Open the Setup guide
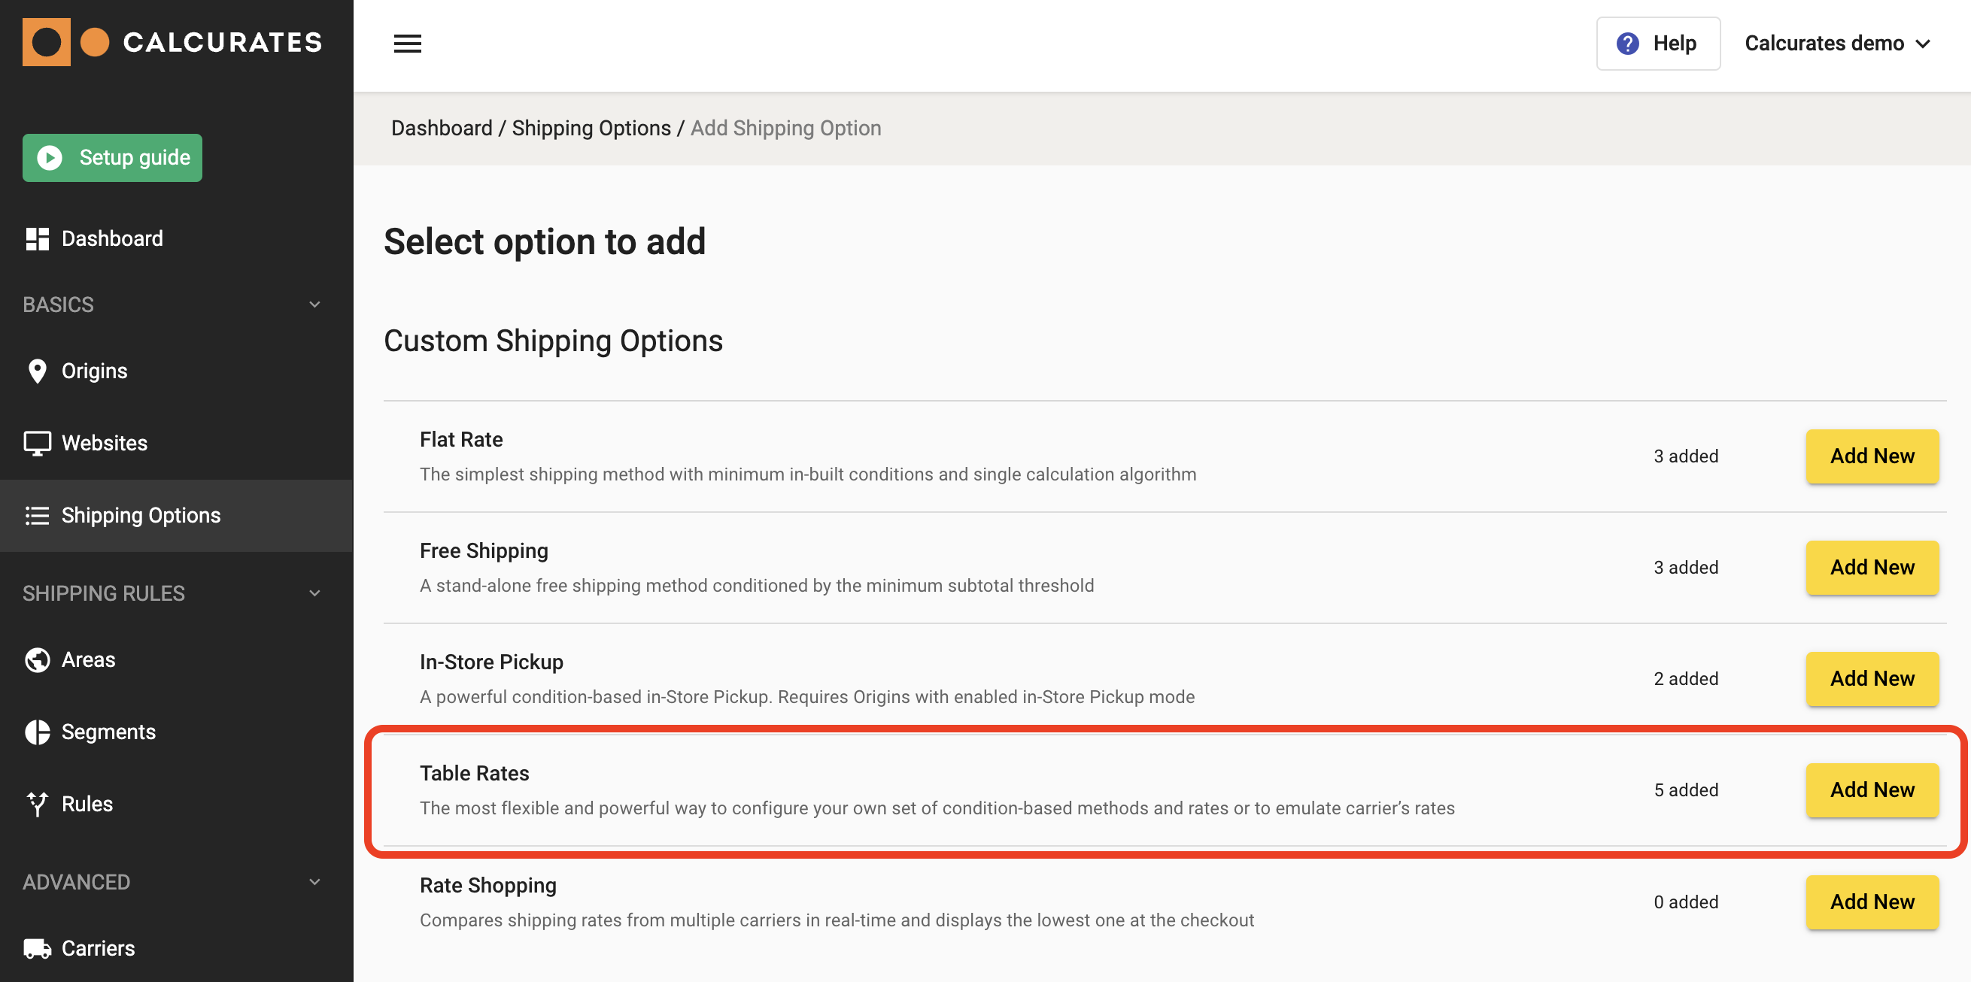1971x982 pixels. (x=113, y=158)
